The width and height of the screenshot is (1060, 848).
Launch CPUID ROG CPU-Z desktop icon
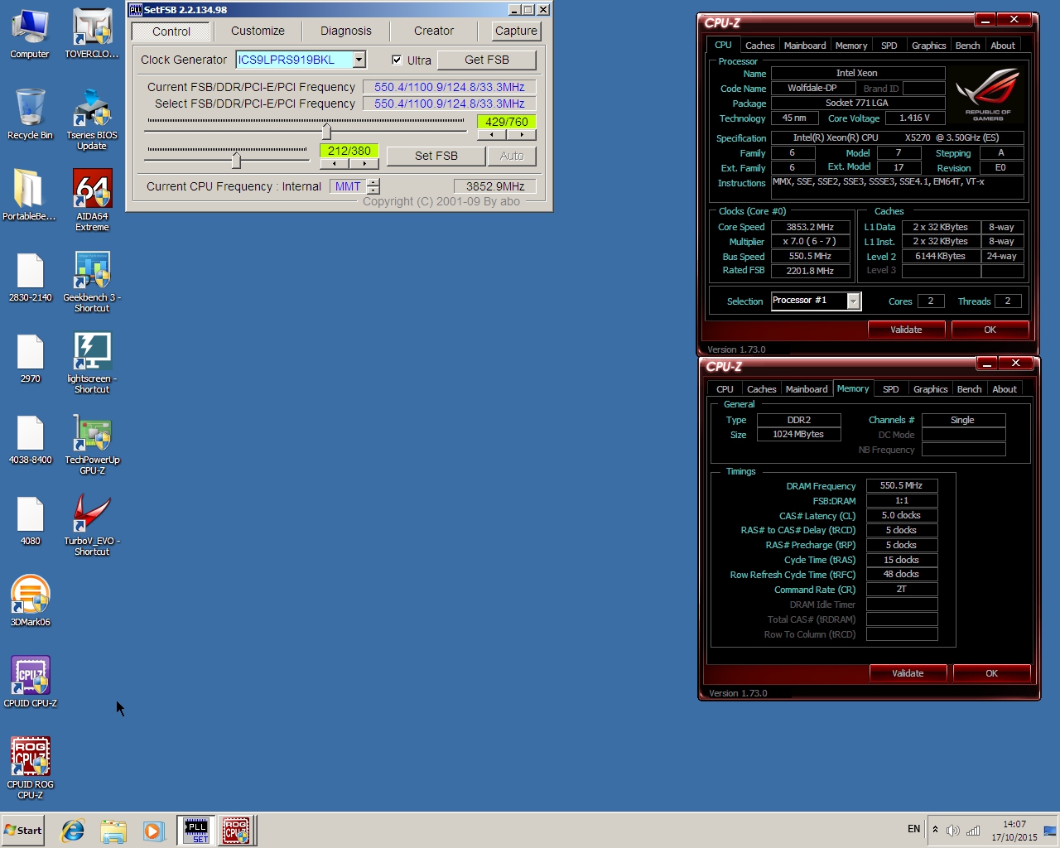(30, 768)
